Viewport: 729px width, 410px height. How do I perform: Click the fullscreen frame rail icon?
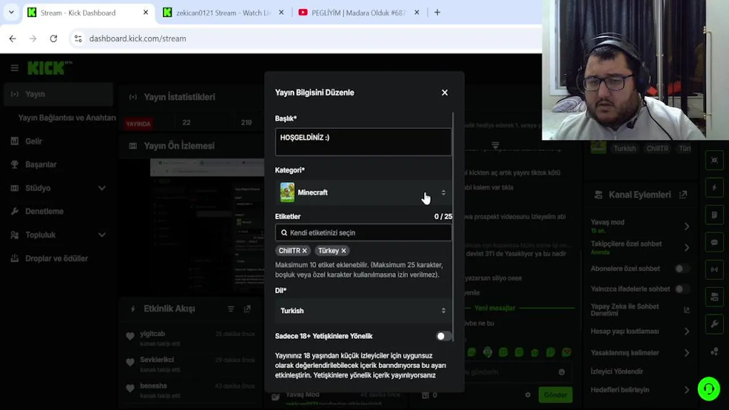pyautogui.click(x=714, y=160)
